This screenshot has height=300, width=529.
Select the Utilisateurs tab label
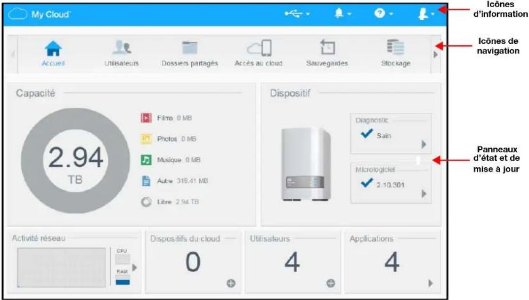point(122,64)
